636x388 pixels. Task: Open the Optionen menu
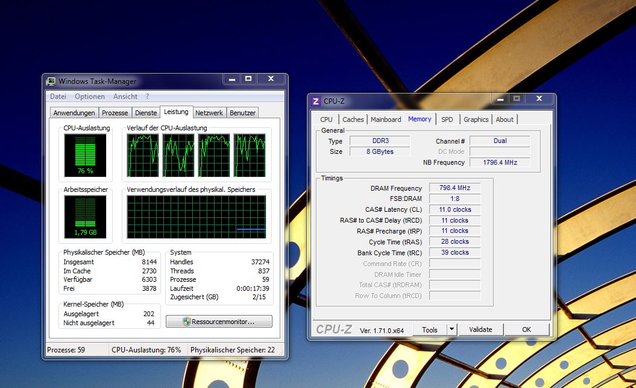pos(90,97)
